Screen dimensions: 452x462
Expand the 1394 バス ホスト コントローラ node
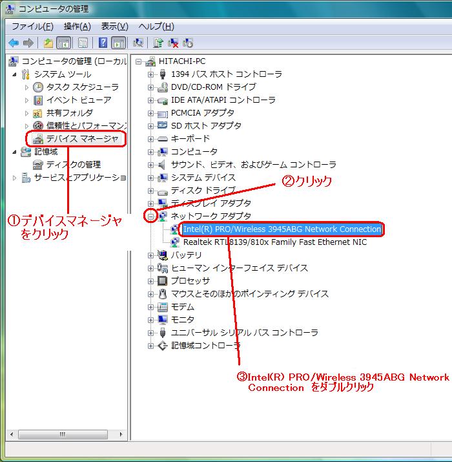[150, 74]
